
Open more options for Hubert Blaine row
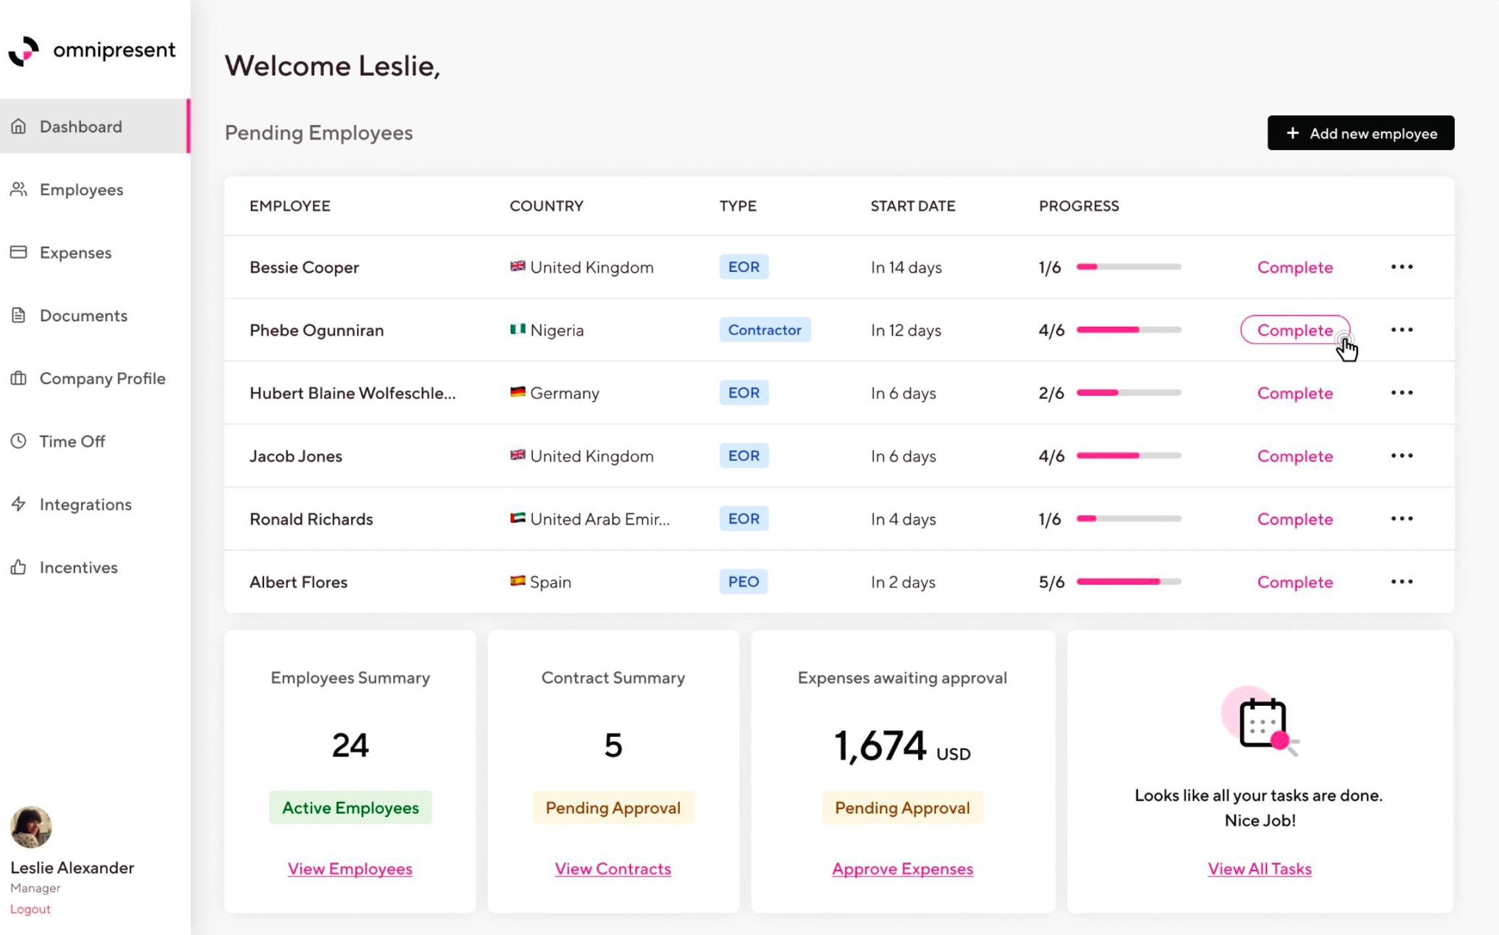point(1402,392)
